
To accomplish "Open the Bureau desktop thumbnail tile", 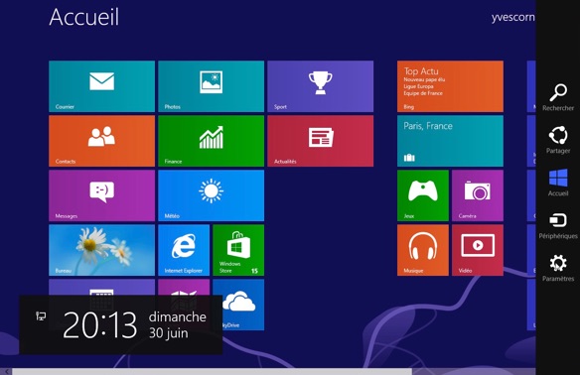I will [101, 250].
